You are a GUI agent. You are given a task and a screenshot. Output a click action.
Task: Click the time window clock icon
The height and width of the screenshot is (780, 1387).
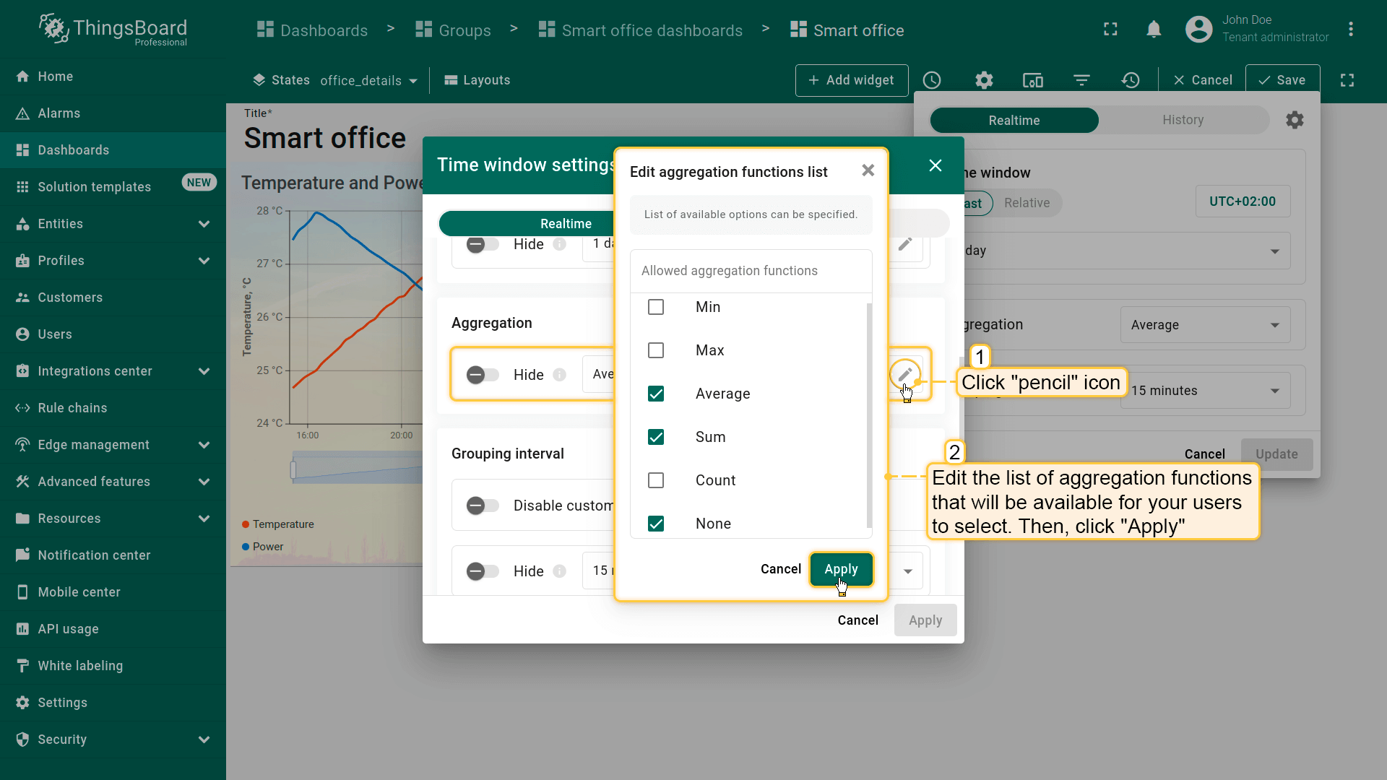tap(932, 80)
